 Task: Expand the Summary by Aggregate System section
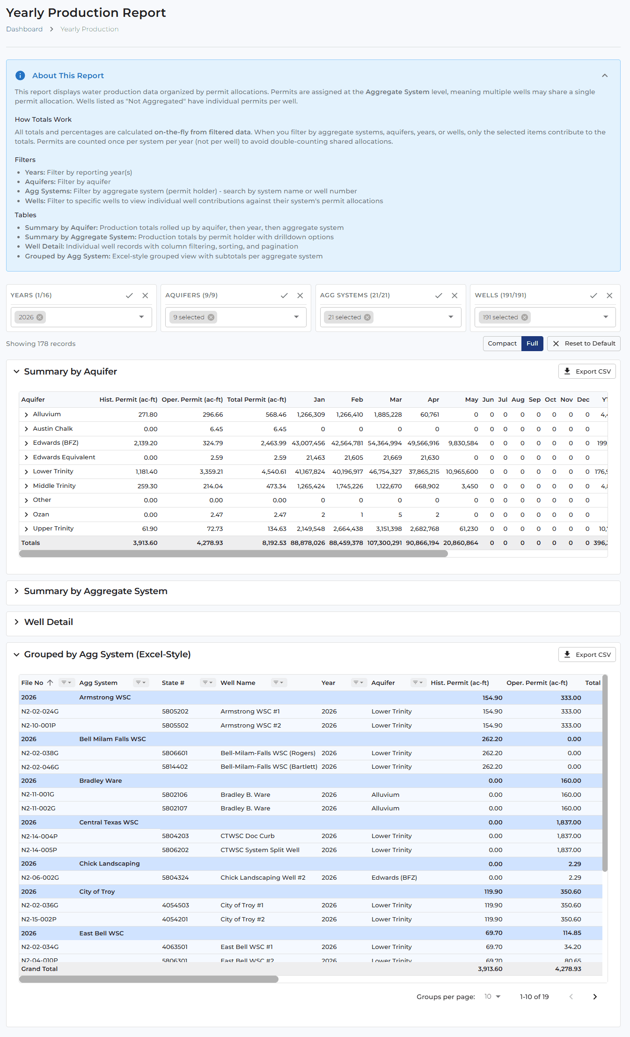pyautogui.click(x=16, y=591)
